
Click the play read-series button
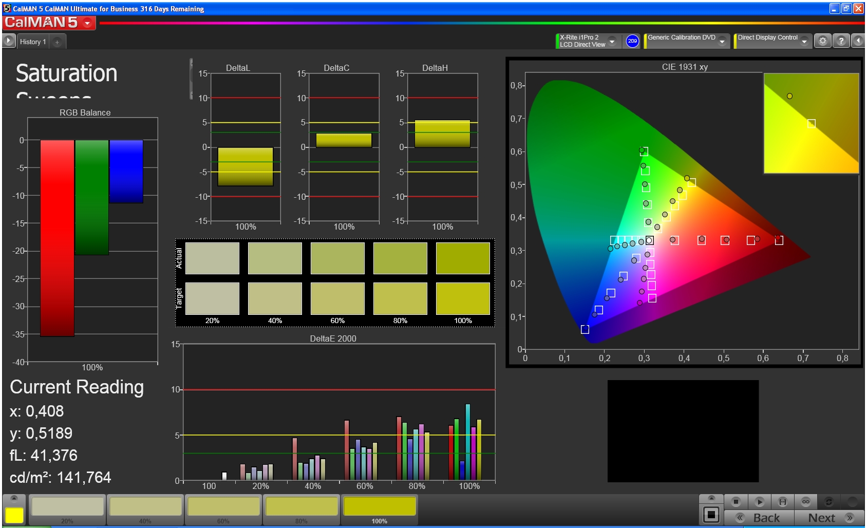click(760, 501)
